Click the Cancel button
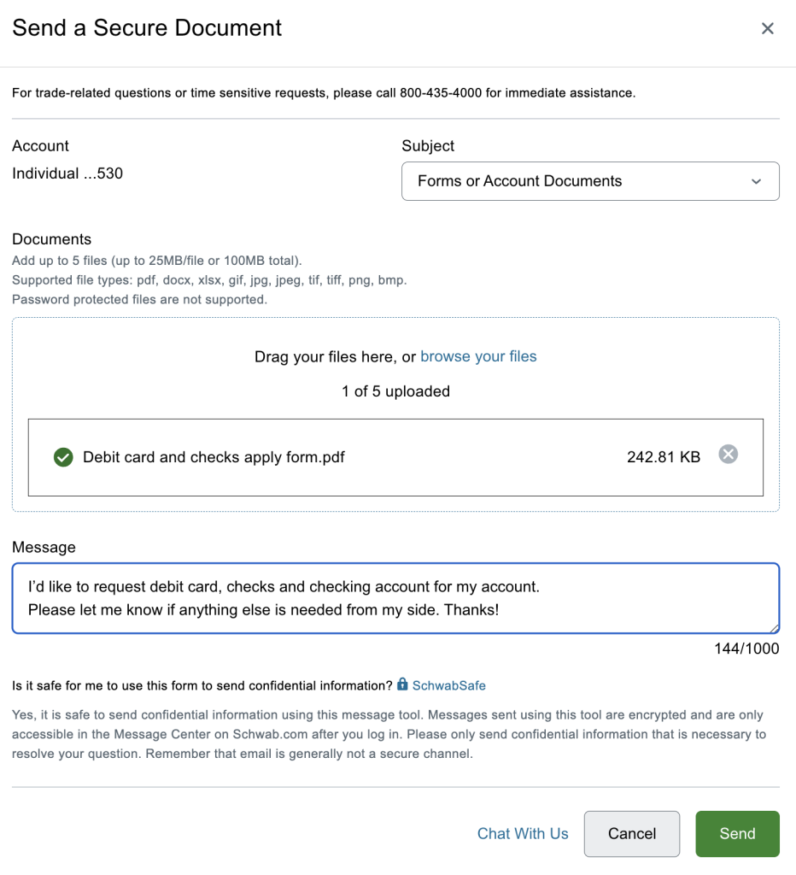 [x=632, y=834]
